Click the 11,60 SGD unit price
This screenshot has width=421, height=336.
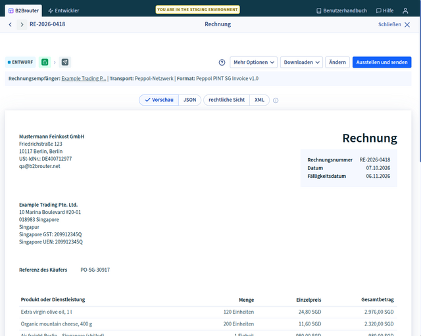click(x=310, y=324)
